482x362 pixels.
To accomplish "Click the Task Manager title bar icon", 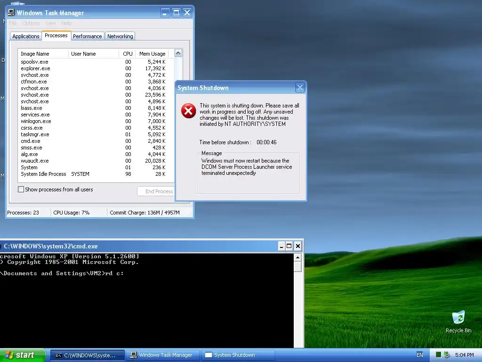I will click(11, 12).
